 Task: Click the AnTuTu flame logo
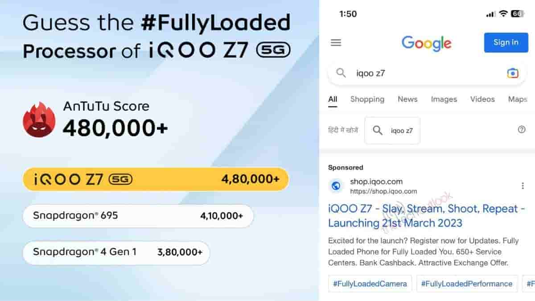click(39, 119)
